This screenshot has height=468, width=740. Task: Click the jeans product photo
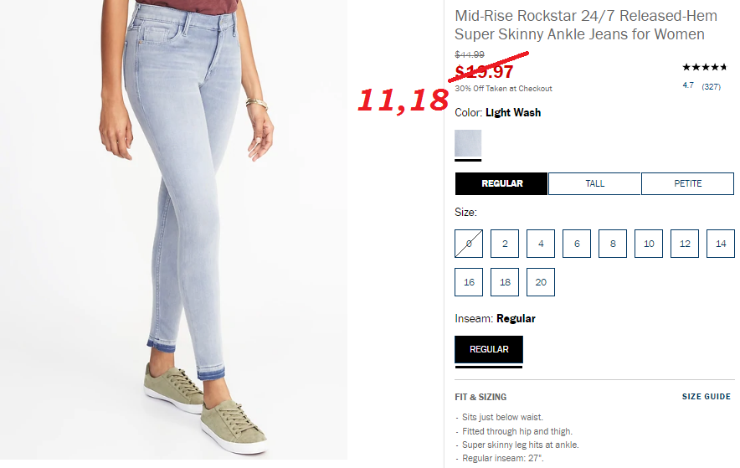point(173,229)
